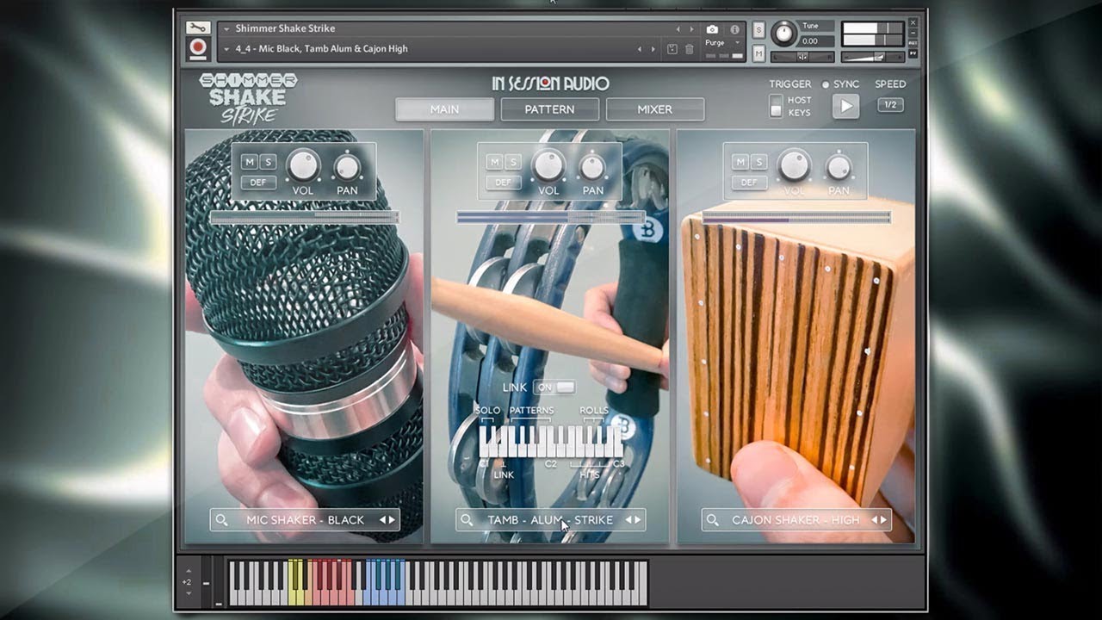Click the PV button in header
The image size is (1102, 620).
pos(913,54)
